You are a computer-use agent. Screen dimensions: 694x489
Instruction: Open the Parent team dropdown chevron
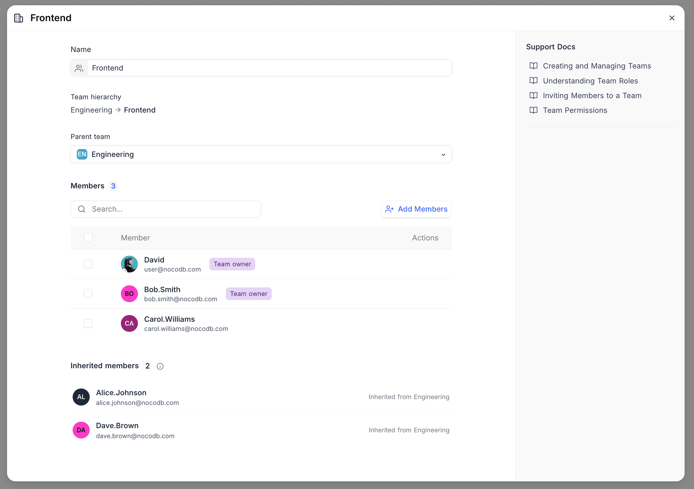(443, 155)
